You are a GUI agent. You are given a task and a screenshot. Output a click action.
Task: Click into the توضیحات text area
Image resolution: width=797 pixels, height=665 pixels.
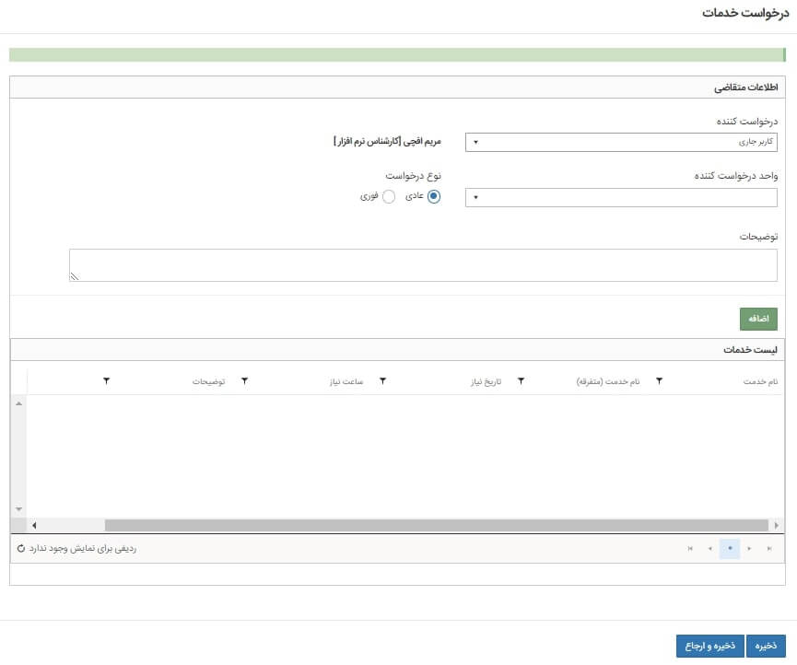422,265
